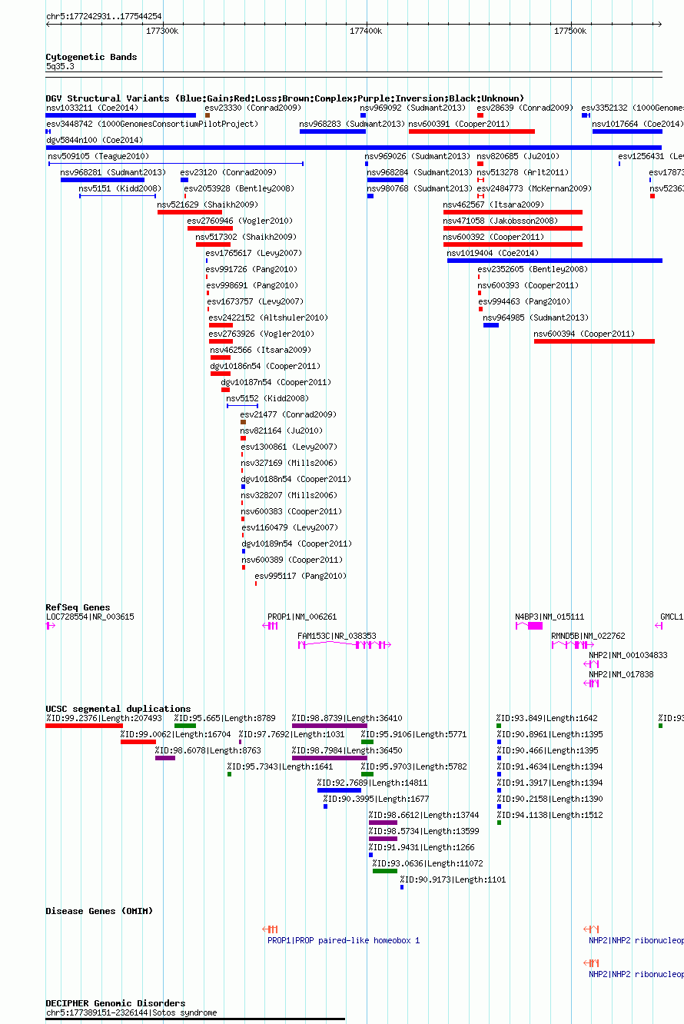The height and width of the screenshot is (1024, 684).
Task: Click the nsv968284 (Sudmant2013) blue bar
Action: tap(385, 180)
